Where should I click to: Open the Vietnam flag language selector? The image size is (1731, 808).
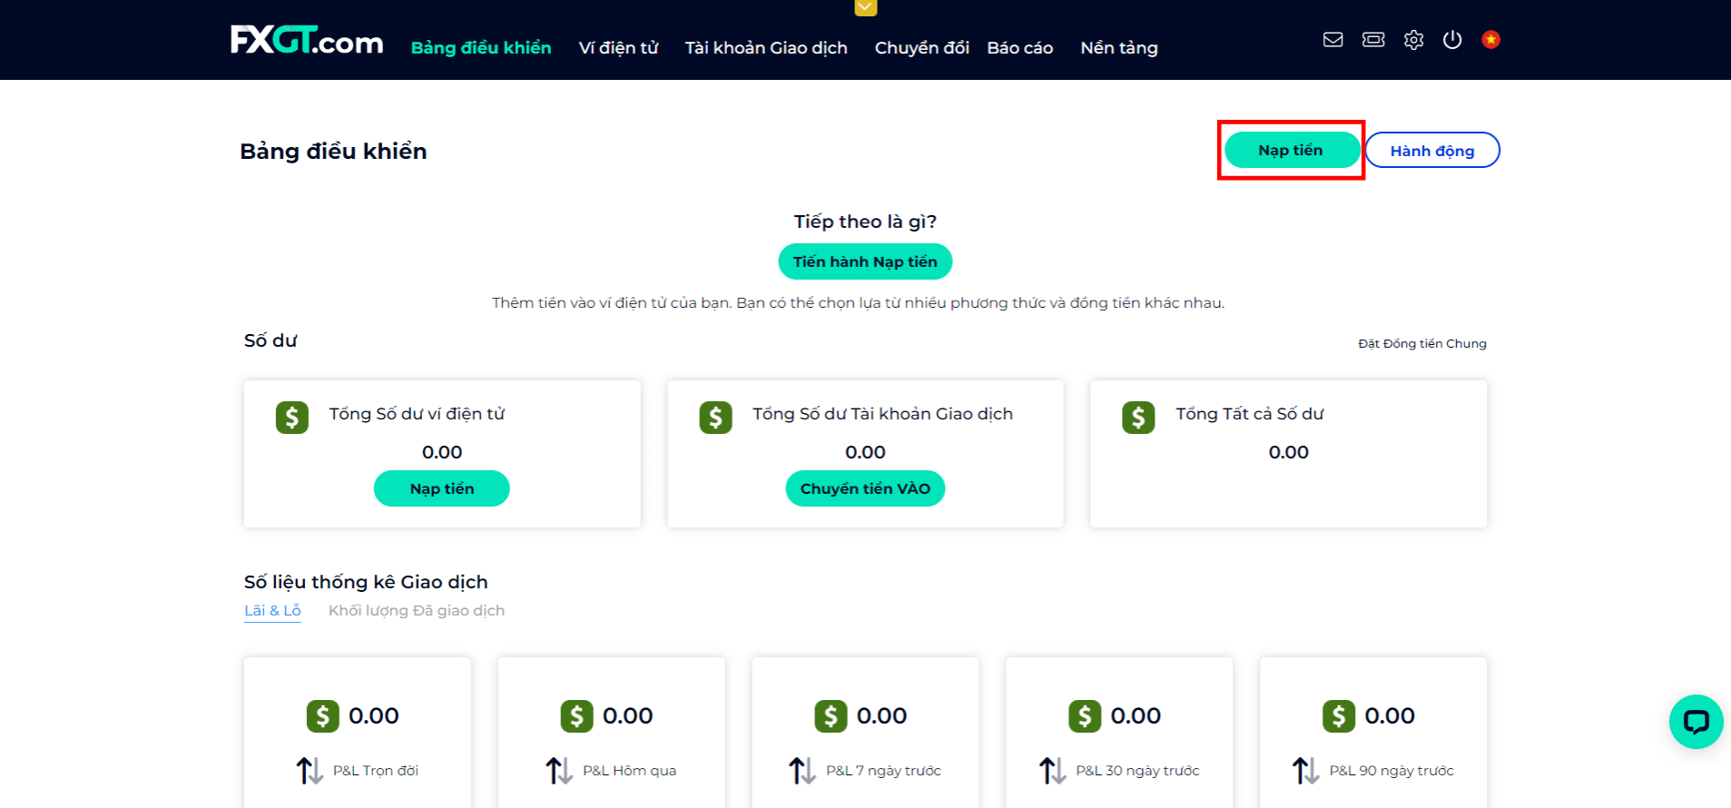coord(1490,40)
